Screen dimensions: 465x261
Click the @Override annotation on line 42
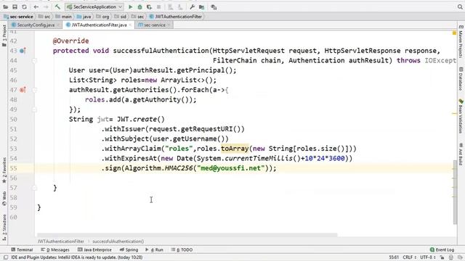pyautogui.click(x=71, y=41)
